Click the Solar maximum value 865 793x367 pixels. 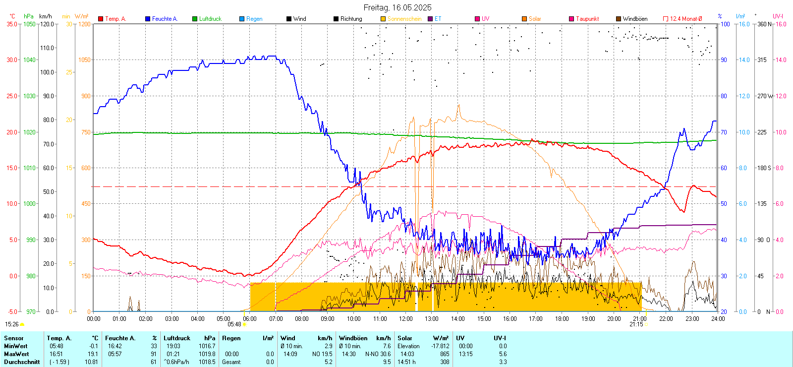[445, 354]
